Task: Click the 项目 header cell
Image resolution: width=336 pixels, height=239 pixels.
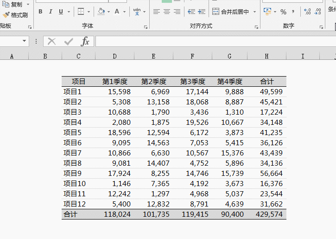Action: tap(79, 82)
